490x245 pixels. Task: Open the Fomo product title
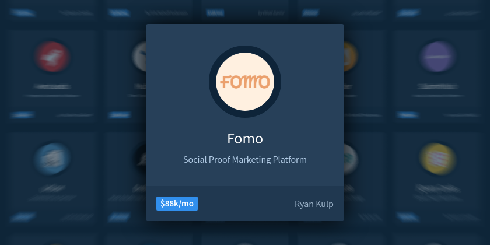point(245,139)
